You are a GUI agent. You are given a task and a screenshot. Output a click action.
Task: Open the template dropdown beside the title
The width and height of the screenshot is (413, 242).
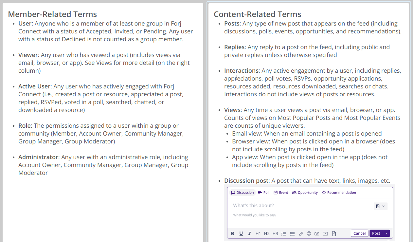(380, 206)
